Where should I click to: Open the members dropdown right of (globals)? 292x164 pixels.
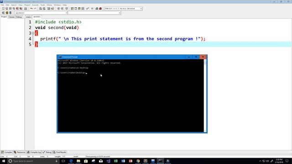coord(94,13)
